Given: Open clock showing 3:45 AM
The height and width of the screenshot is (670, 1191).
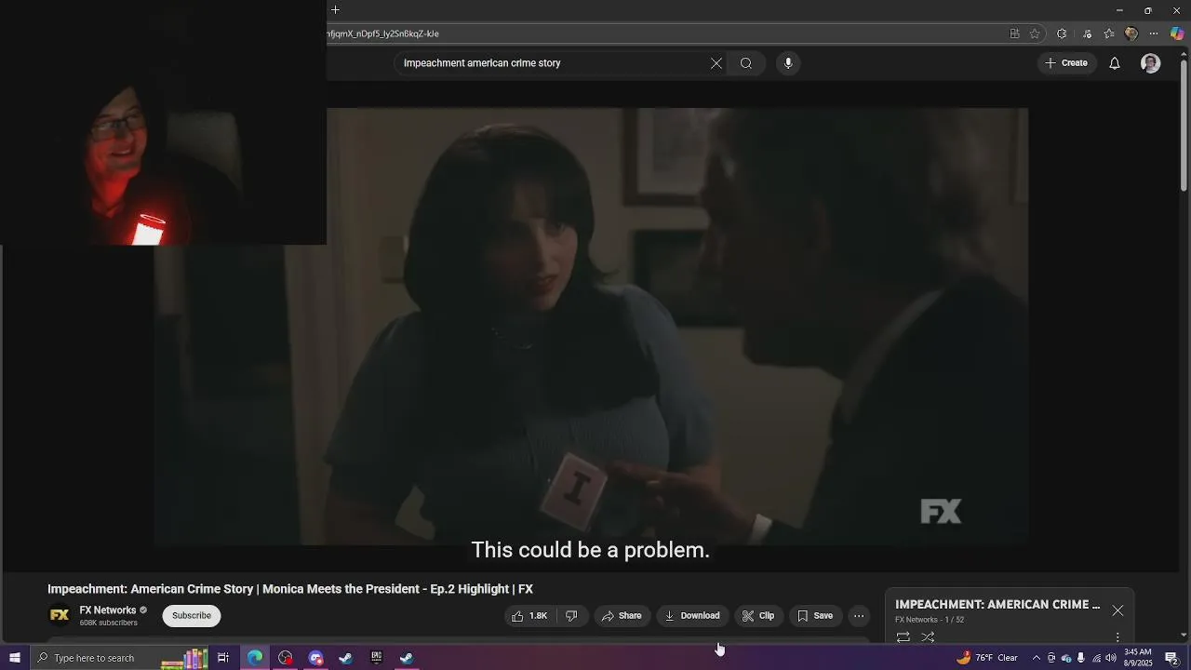Looking at the screenshot, I should 1138,658.
